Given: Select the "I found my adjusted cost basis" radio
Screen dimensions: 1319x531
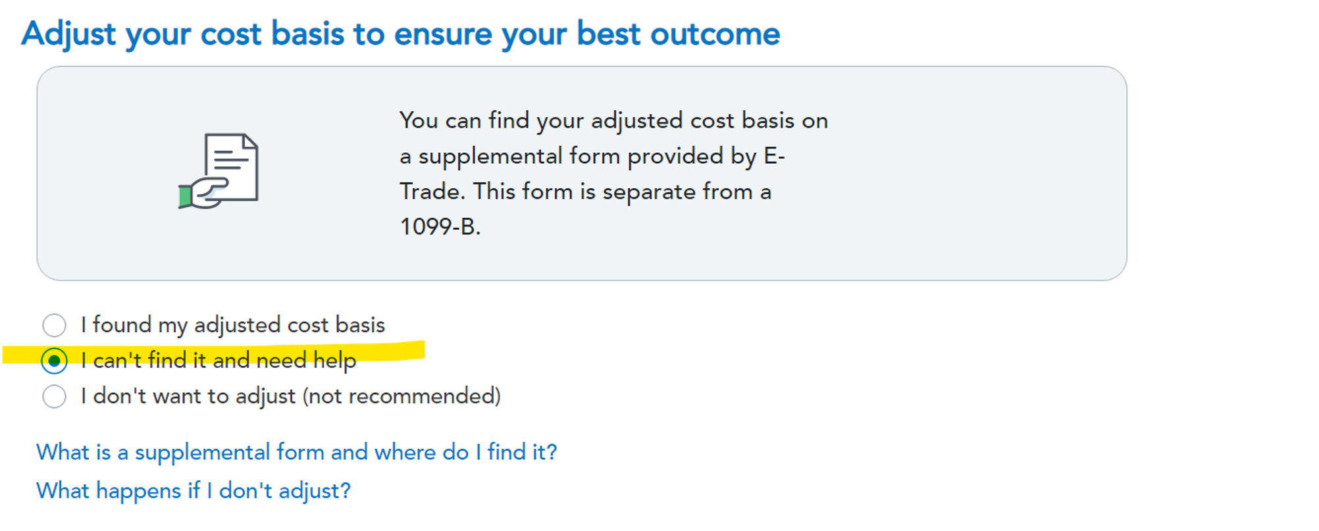Looking at the screenshot, I should point(54,325).
